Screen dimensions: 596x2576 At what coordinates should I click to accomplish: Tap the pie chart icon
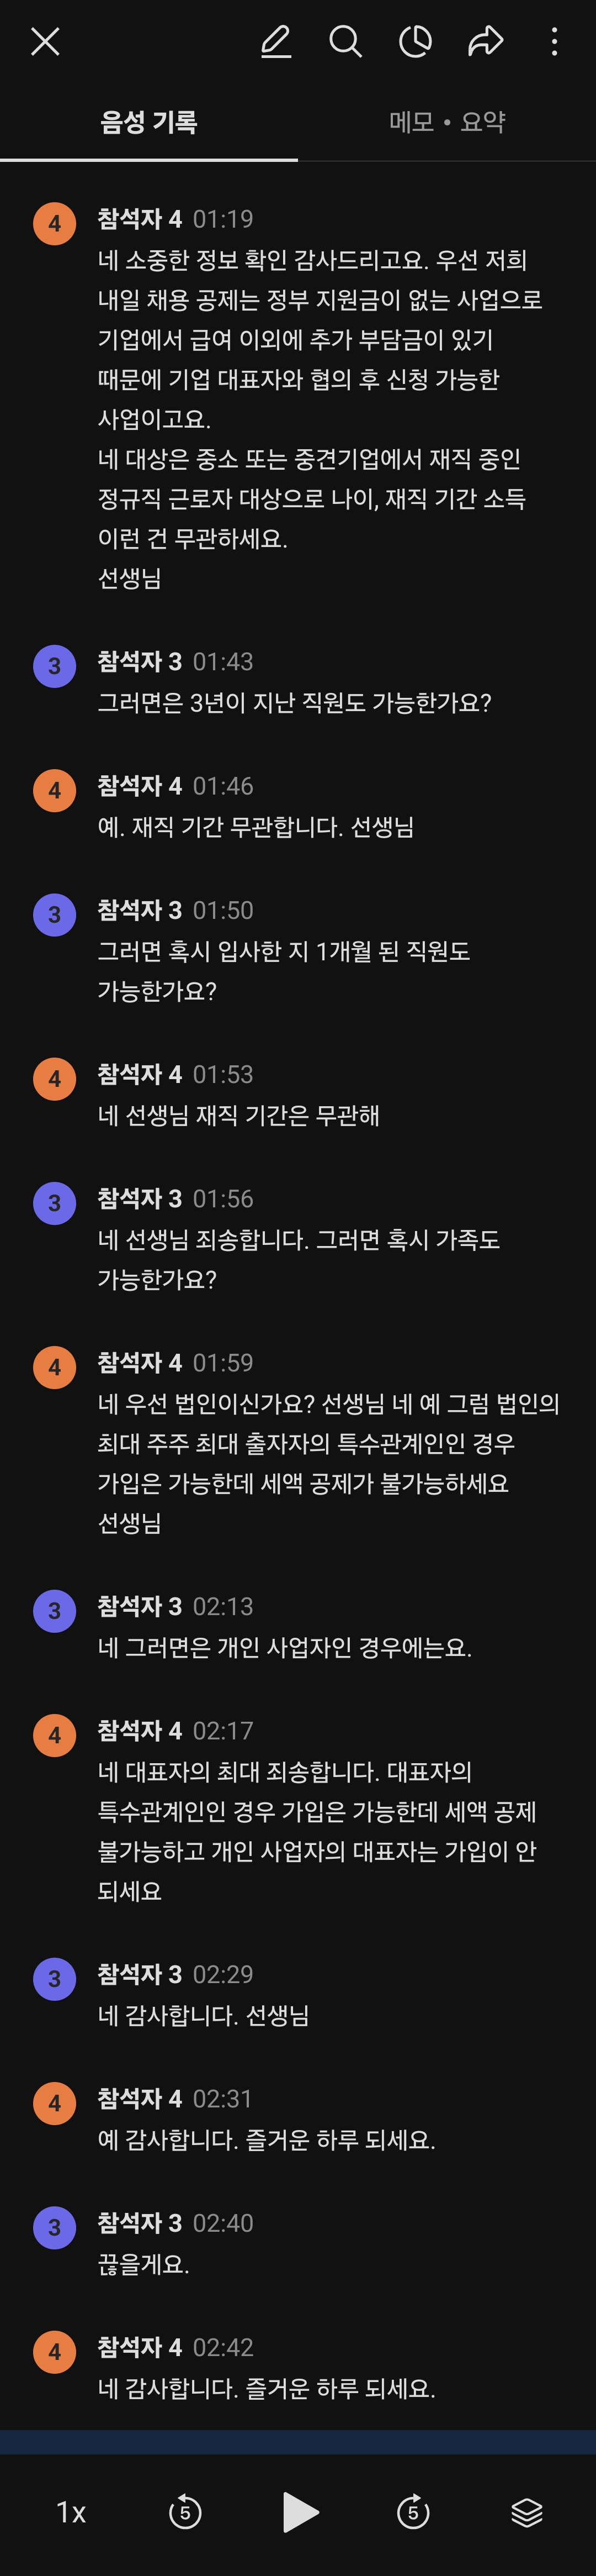click(x=416, y=42)
